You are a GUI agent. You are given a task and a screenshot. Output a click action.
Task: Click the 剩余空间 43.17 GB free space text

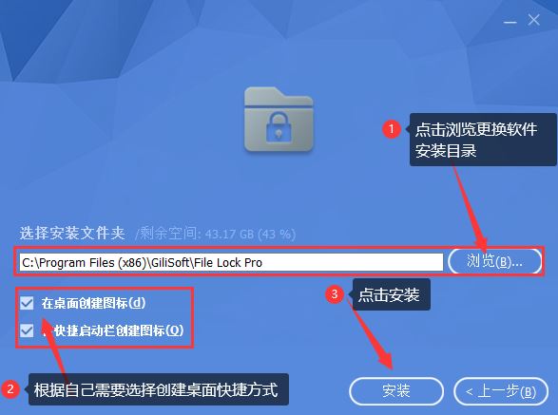point(216,234)
